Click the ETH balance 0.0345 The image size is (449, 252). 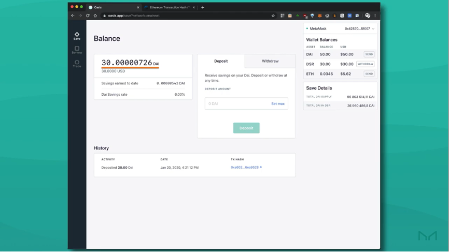[x=326, y=73]
